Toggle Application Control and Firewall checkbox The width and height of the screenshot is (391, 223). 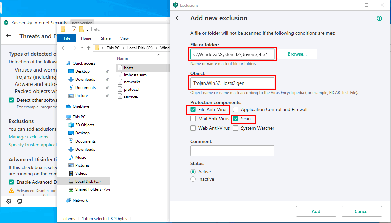[x=236, y=109]
